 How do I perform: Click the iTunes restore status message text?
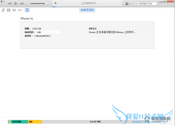click(x=112, y=32)
